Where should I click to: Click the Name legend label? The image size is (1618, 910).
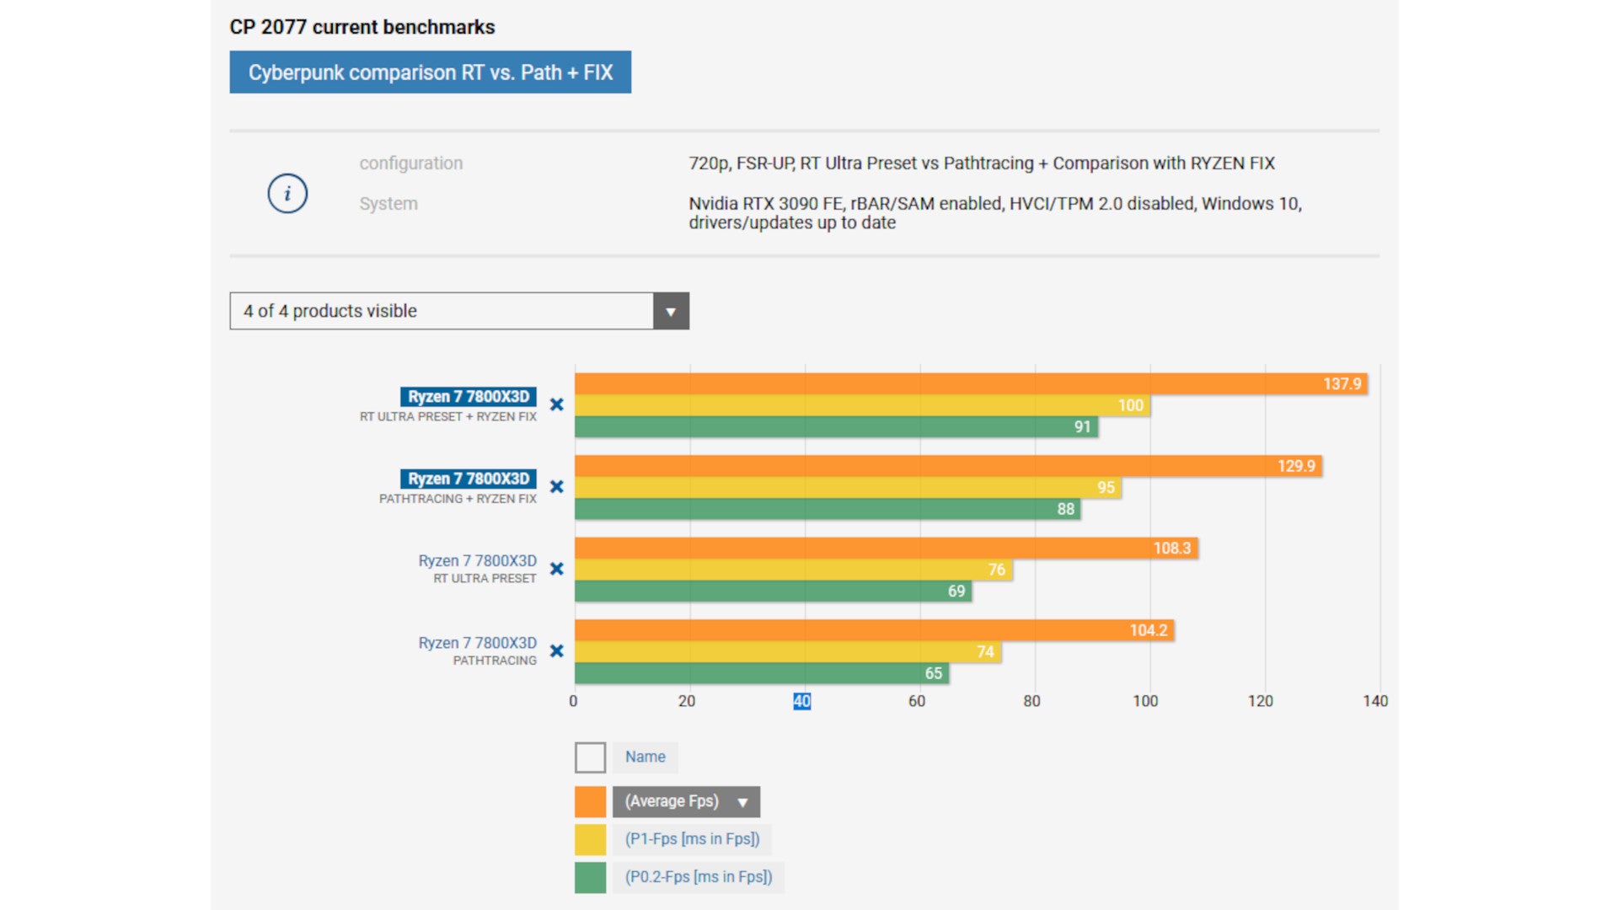tap(646, 757)
